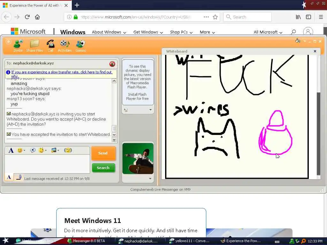This screenshot has width=327, height=245.
Task: Open Messenger 8.0 BETA from the taskbar
Action: (86, 241)
